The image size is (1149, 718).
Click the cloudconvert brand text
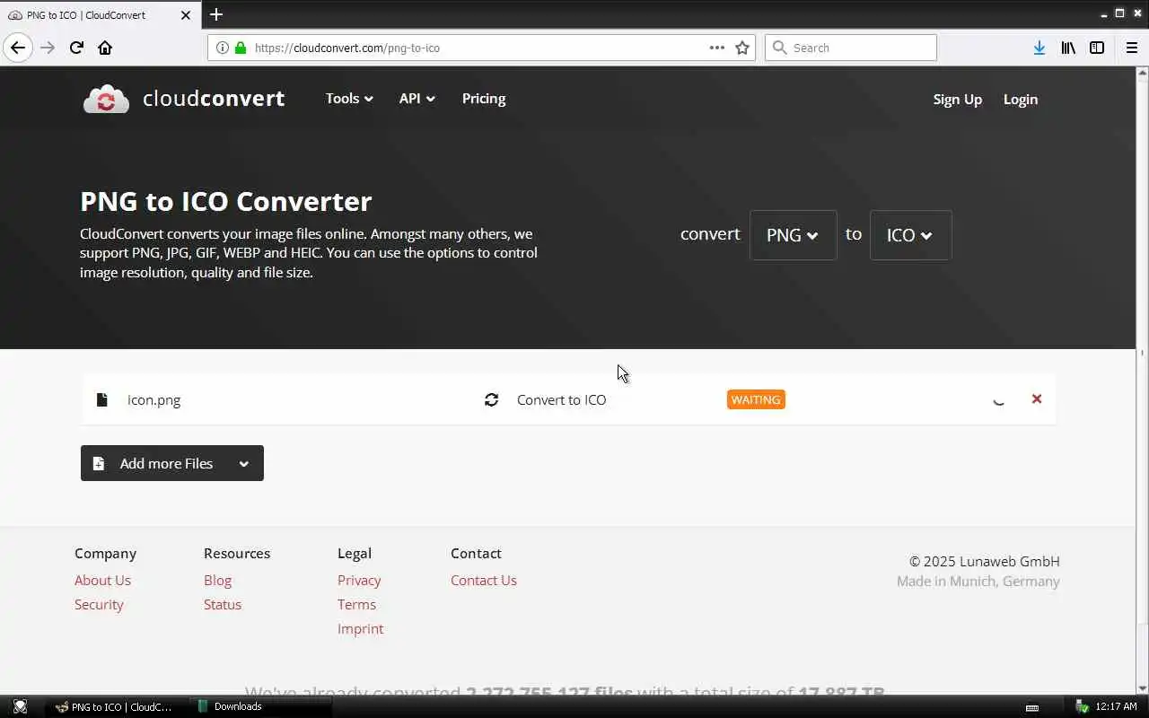(x=214, y=99)
